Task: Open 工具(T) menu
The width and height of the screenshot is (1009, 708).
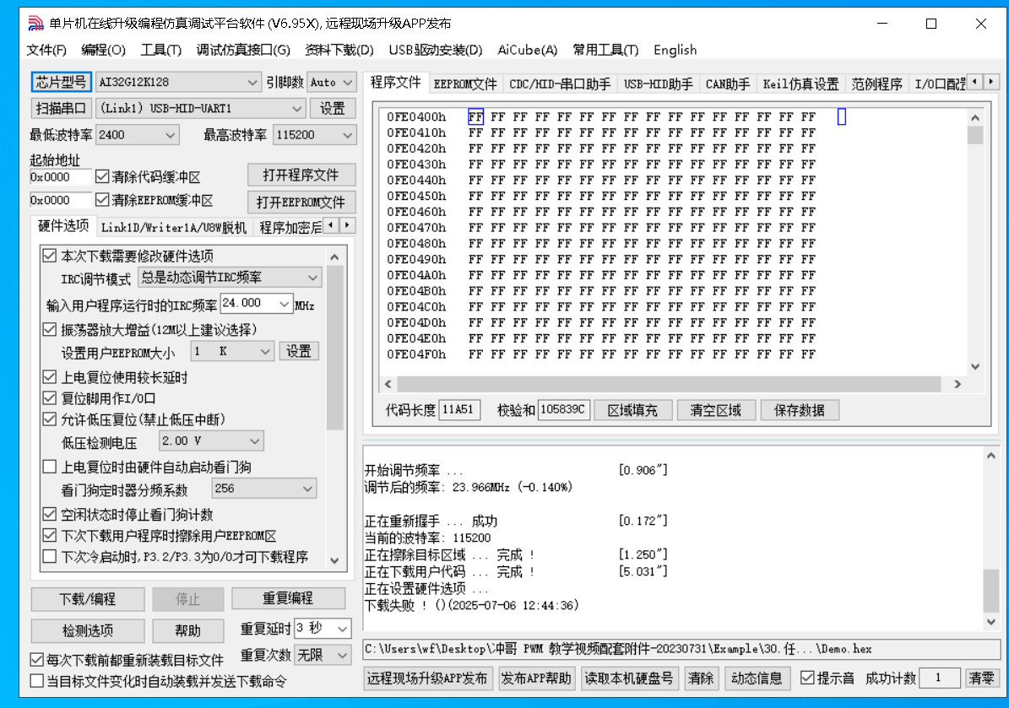Action: point(161,50)
